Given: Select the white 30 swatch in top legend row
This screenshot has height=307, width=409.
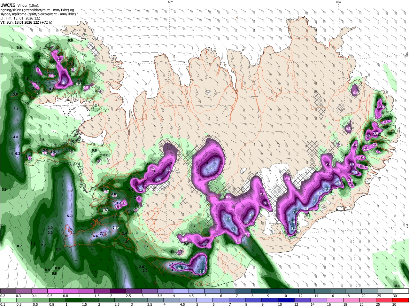Looking at the screenshot, I should point(401,291).
